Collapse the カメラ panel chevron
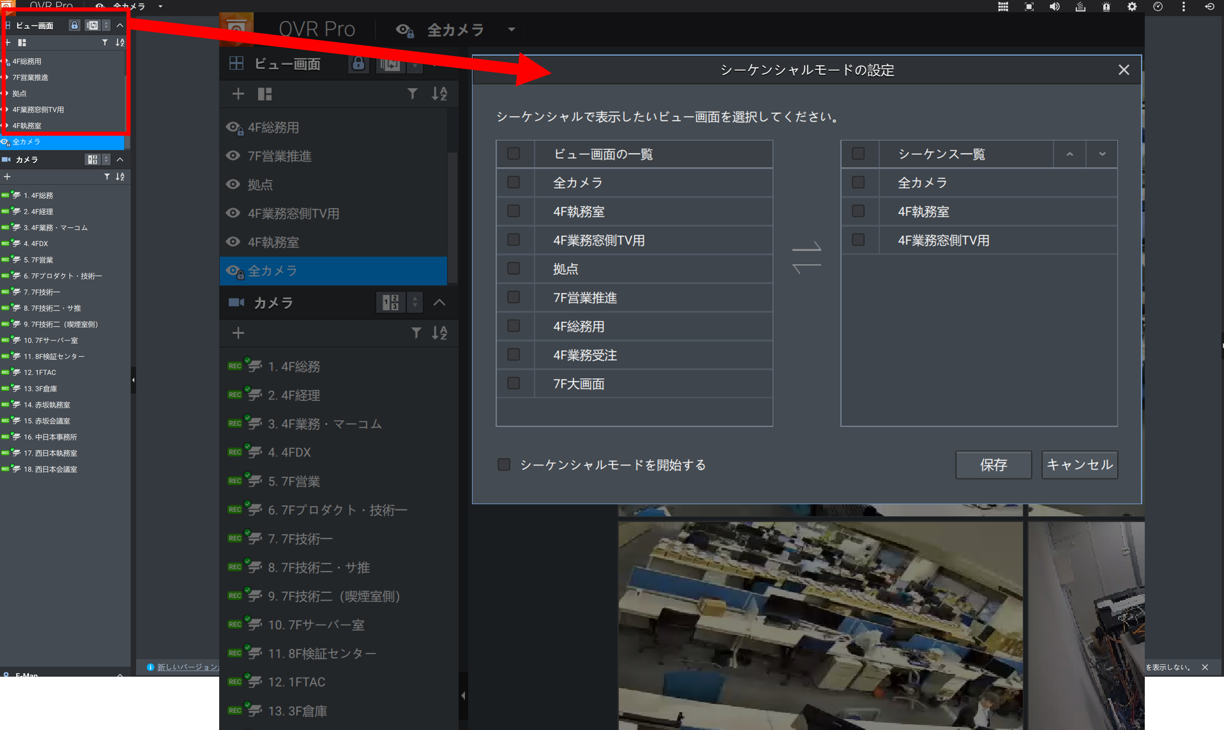Screen dimensions: 1224x730 [x=439, y=303]
